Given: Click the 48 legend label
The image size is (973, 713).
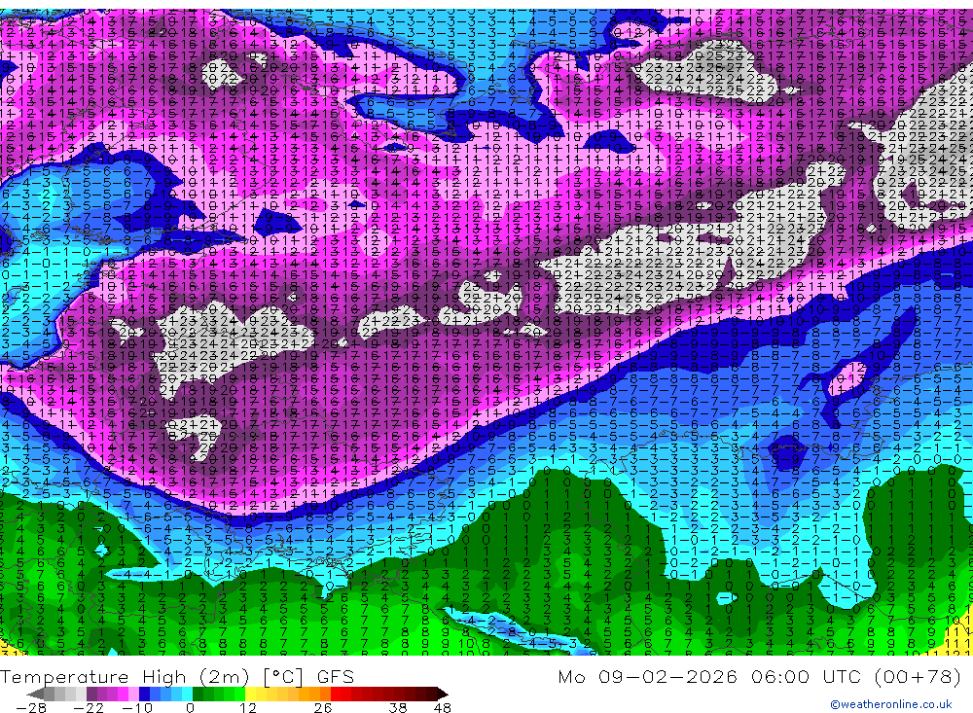Looking at the screenshot, I should [x=443, y=707].
